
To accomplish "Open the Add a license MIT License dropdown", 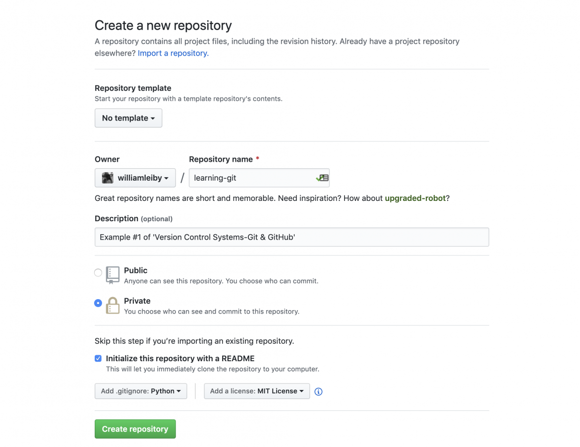I will (257, 391).
